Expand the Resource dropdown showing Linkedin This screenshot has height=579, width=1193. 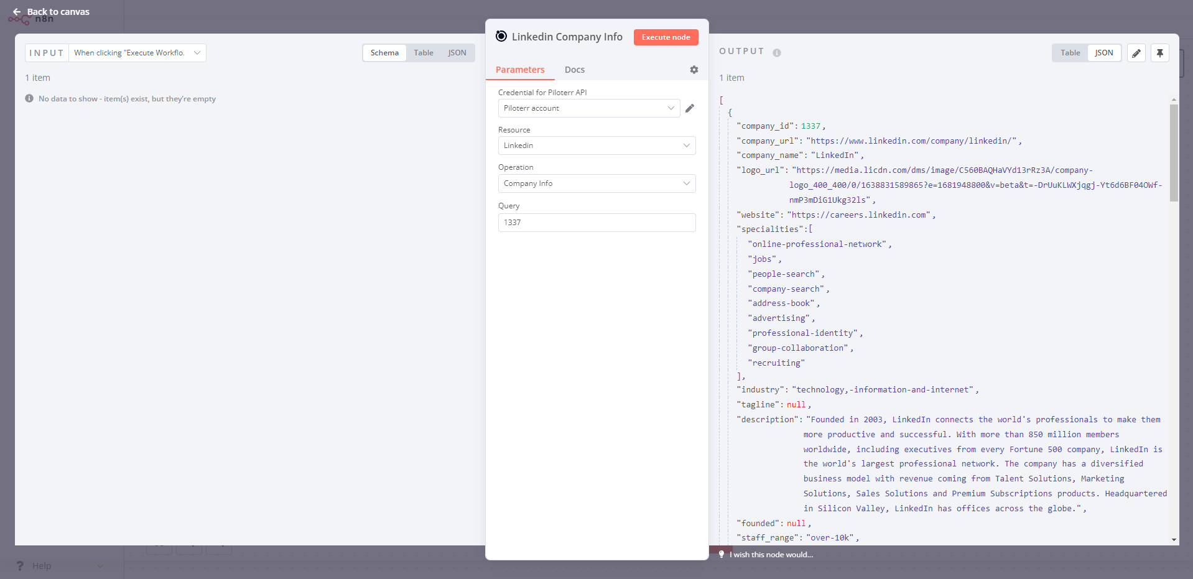click(596, 146)
